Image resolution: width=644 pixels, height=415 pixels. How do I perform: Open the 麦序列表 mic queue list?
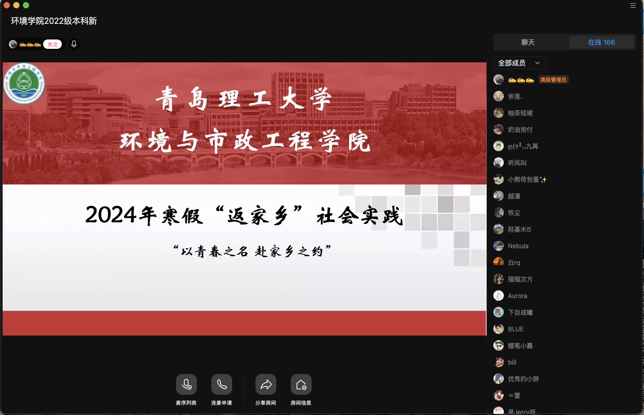point(186,384)
